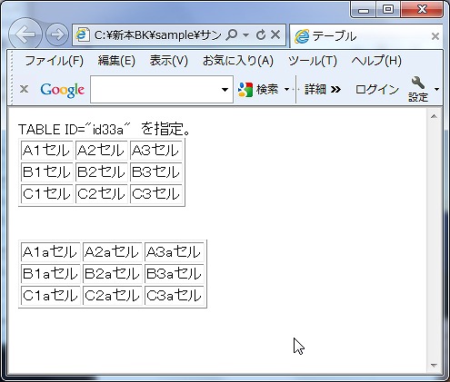Screen dimensions: 450x382
Task: Open the wrench 設定 settings icon
Action: click(418, 89)
